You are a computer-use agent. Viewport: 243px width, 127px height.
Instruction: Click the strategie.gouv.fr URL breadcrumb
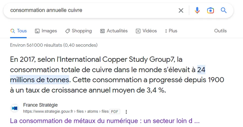66,111
